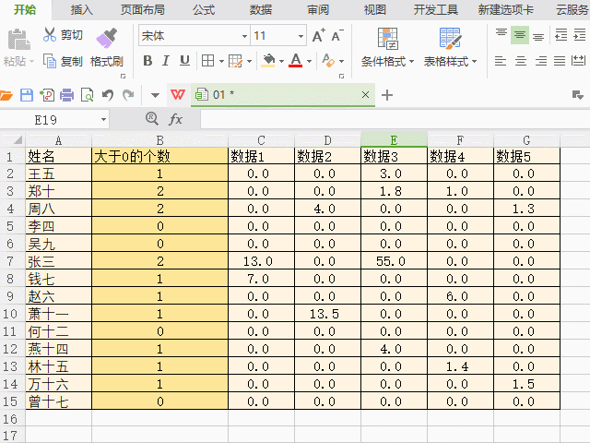
Task: Click the Undo arrow icon
Action: coord(107,95)
